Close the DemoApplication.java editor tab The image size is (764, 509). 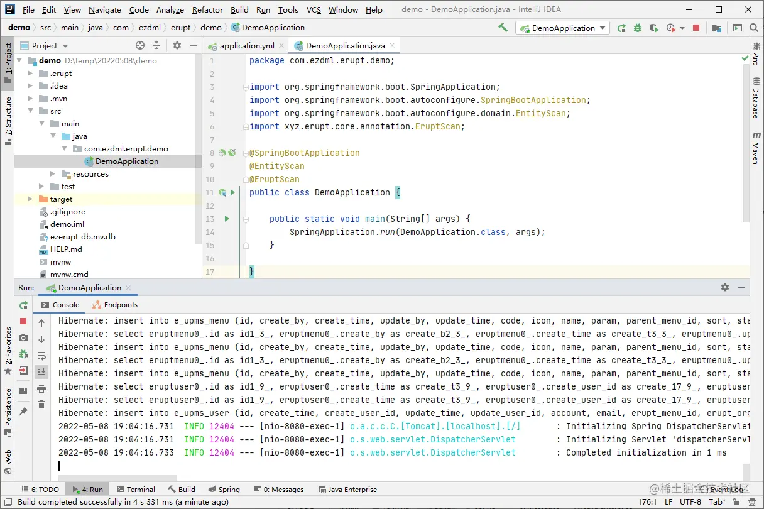pos(392,45)
